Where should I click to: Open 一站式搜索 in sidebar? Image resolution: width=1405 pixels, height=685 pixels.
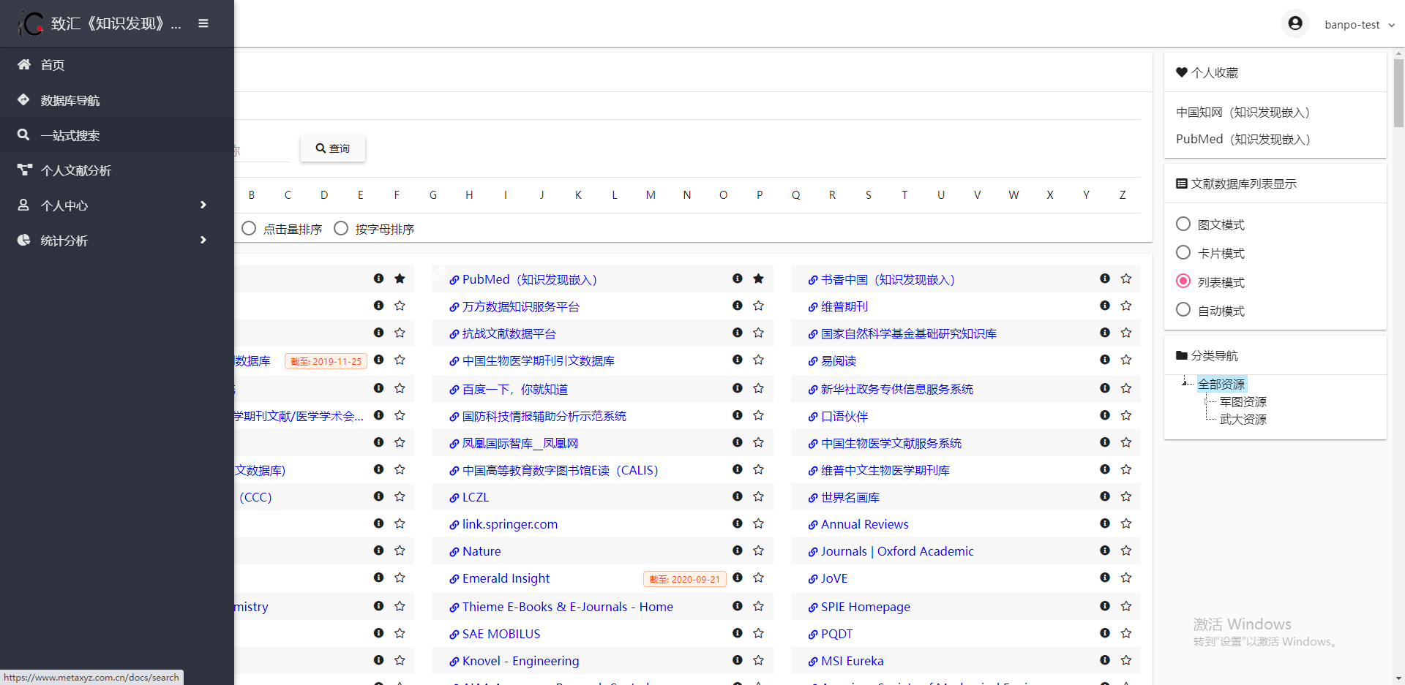pos(117,135)
